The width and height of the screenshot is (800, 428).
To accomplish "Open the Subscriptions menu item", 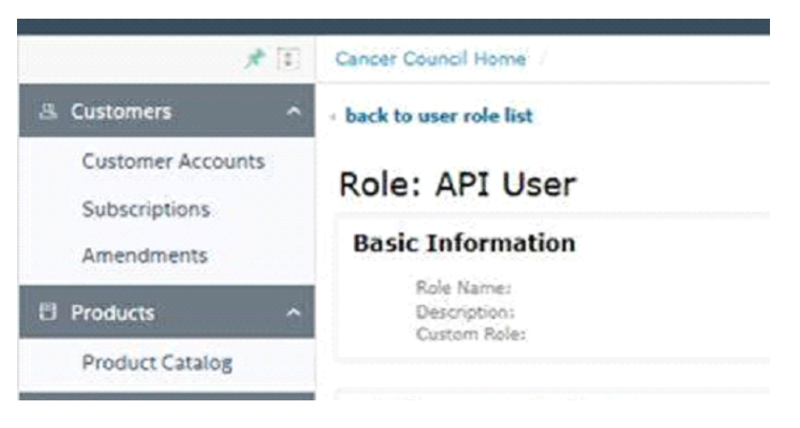I will (146, 210).
